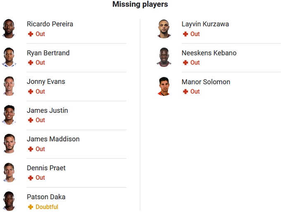The width and height of the screenshot is (285, 212).
Task: Click the red cross icon under Manor Solomon
Action: click(185, 92)
